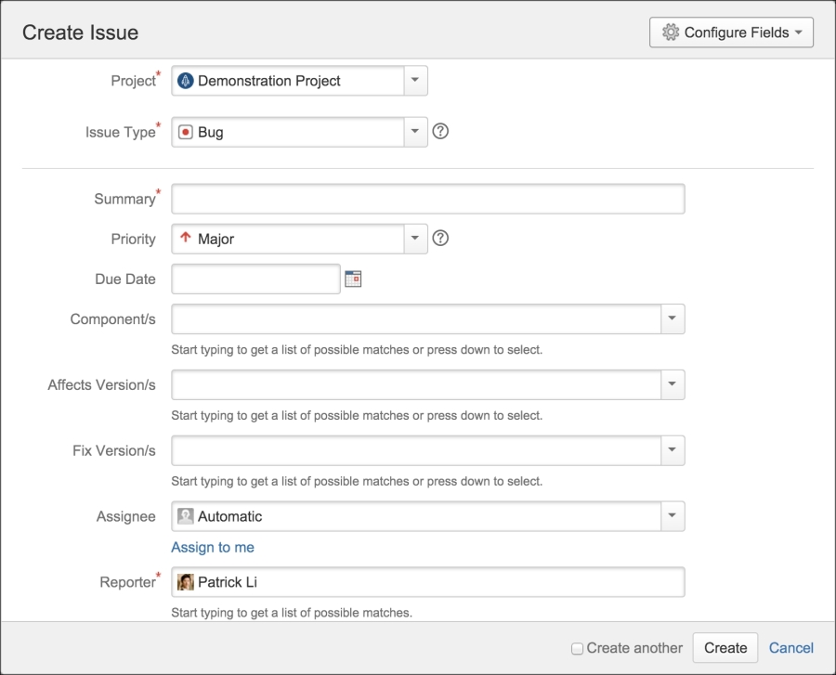836x675 pixels.
Task: Click the Assign to me link
Action: pos(212,547)
